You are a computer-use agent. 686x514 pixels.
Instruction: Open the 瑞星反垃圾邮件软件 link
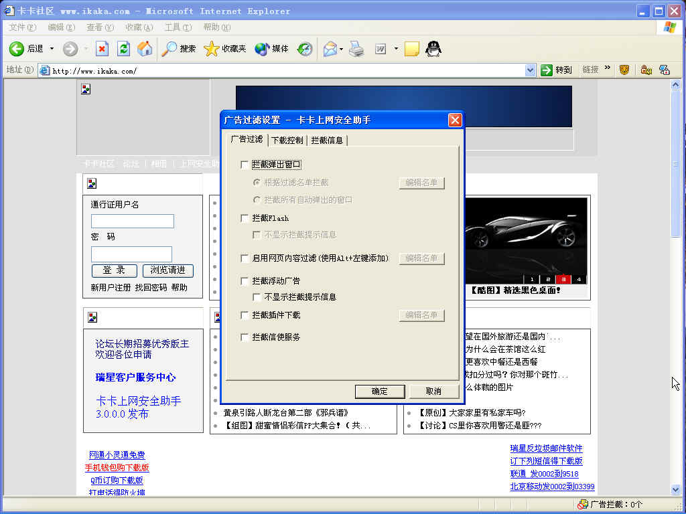[547, 448]
